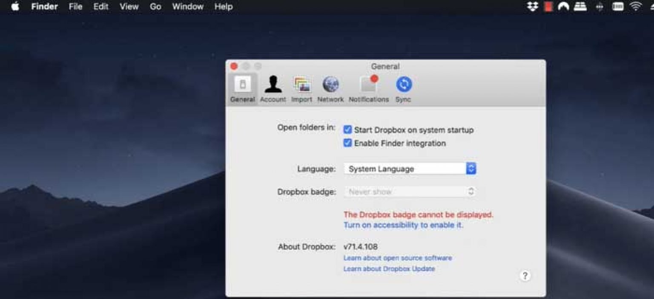Click the small icon left of the keyboard icon
The width and height of the screenshot is (654, 299).
599,6
